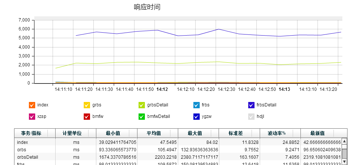Click the 计量单位 column header
Image resolution: width=349 pixels, height=165 pixels.
[x=76, y=133]
